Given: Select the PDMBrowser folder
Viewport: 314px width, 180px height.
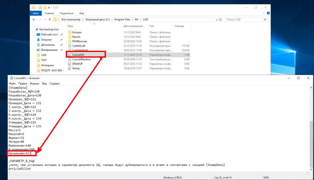Looking at the screenshot, I should (x=79, y=41).
